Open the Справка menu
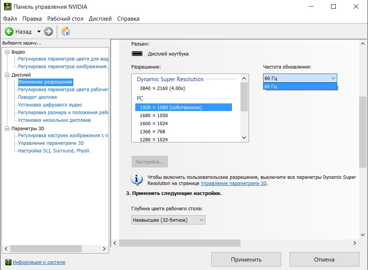 pos(128,19)
